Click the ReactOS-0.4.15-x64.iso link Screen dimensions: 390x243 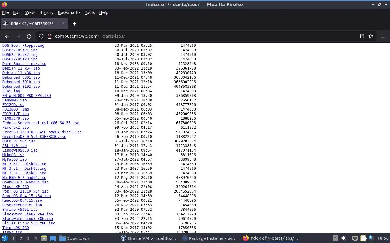coord(27,196)
